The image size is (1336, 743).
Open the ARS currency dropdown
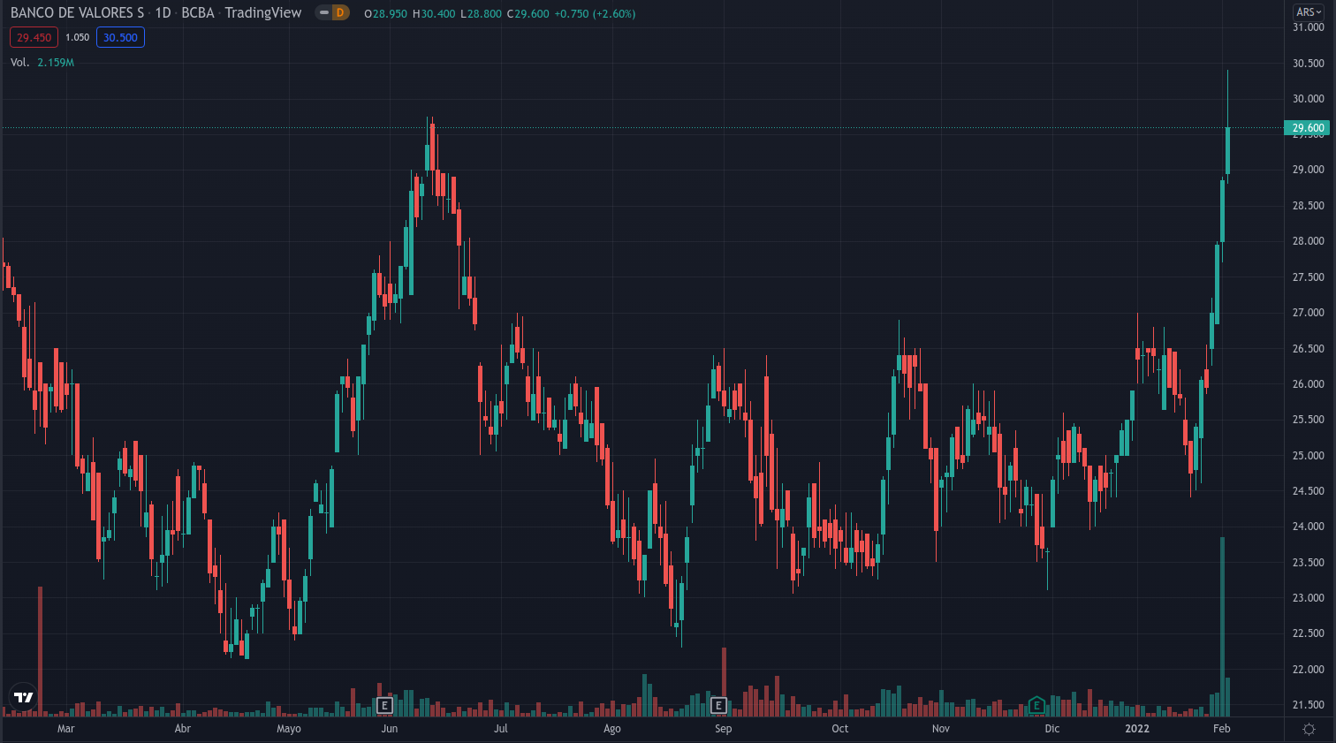[1309, 11]
